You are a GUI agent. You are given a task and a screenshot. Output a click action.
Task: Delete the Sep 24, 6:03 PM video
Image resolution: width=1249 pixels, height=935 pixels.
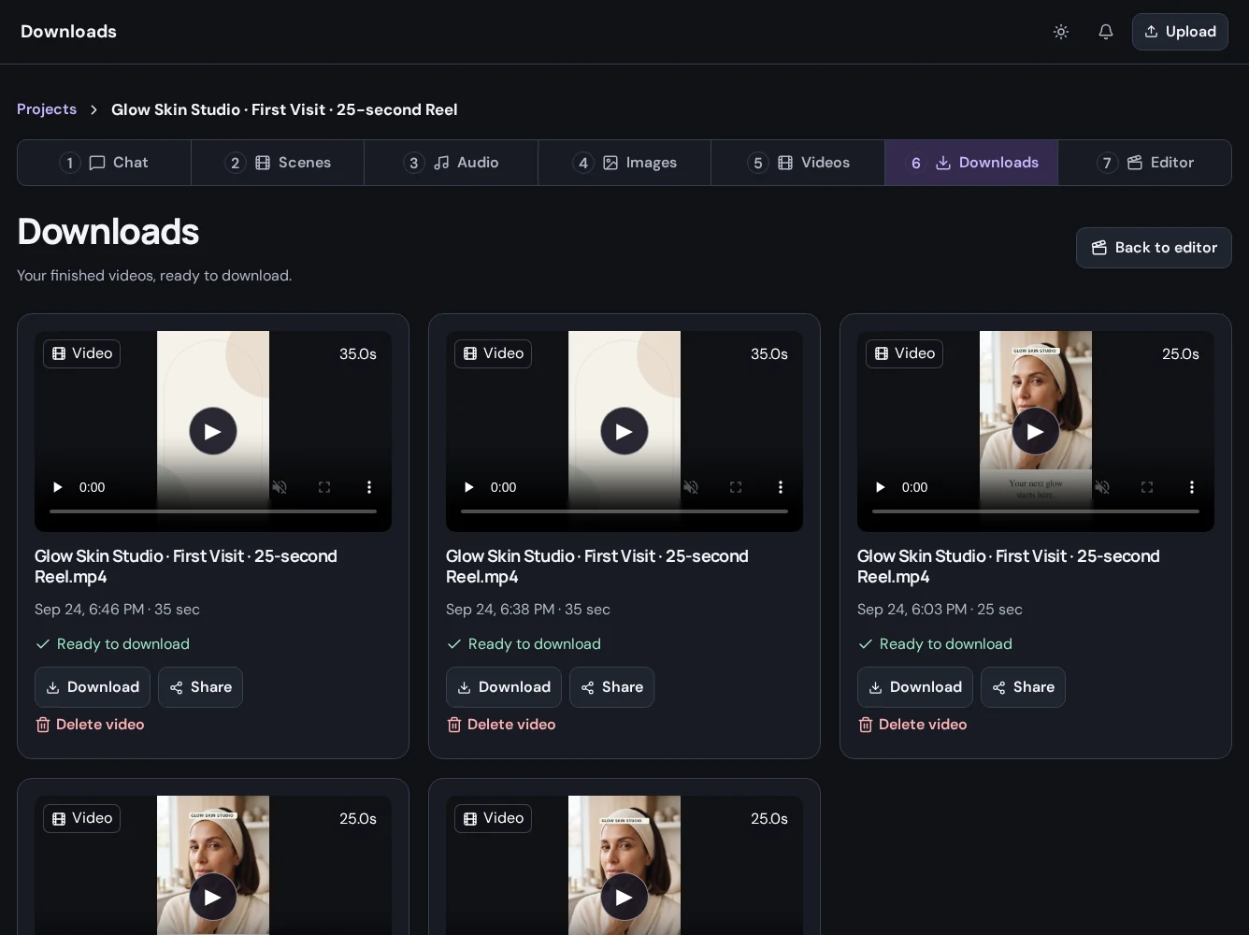912,725
